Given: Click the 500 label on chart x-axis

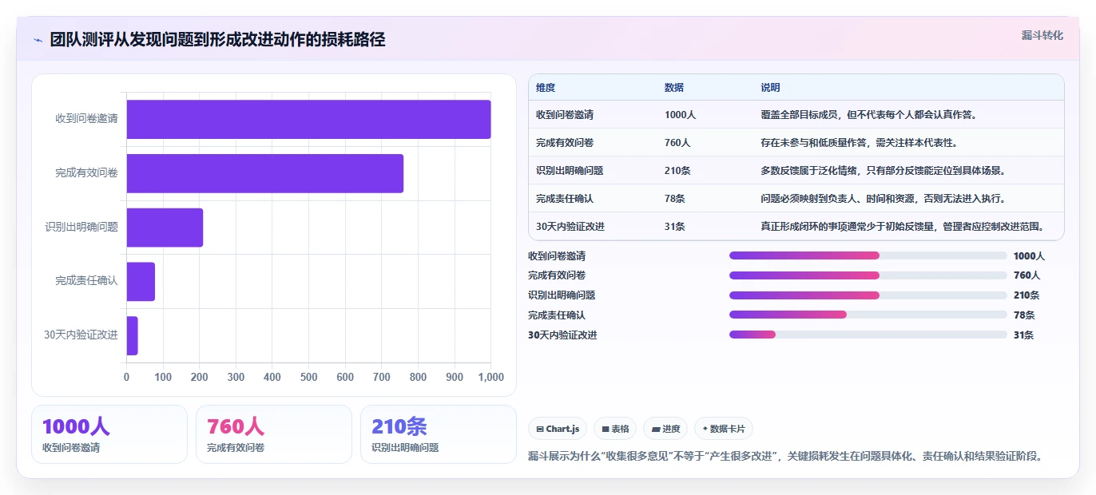Looking at the screenshot, I should point(308,377).
